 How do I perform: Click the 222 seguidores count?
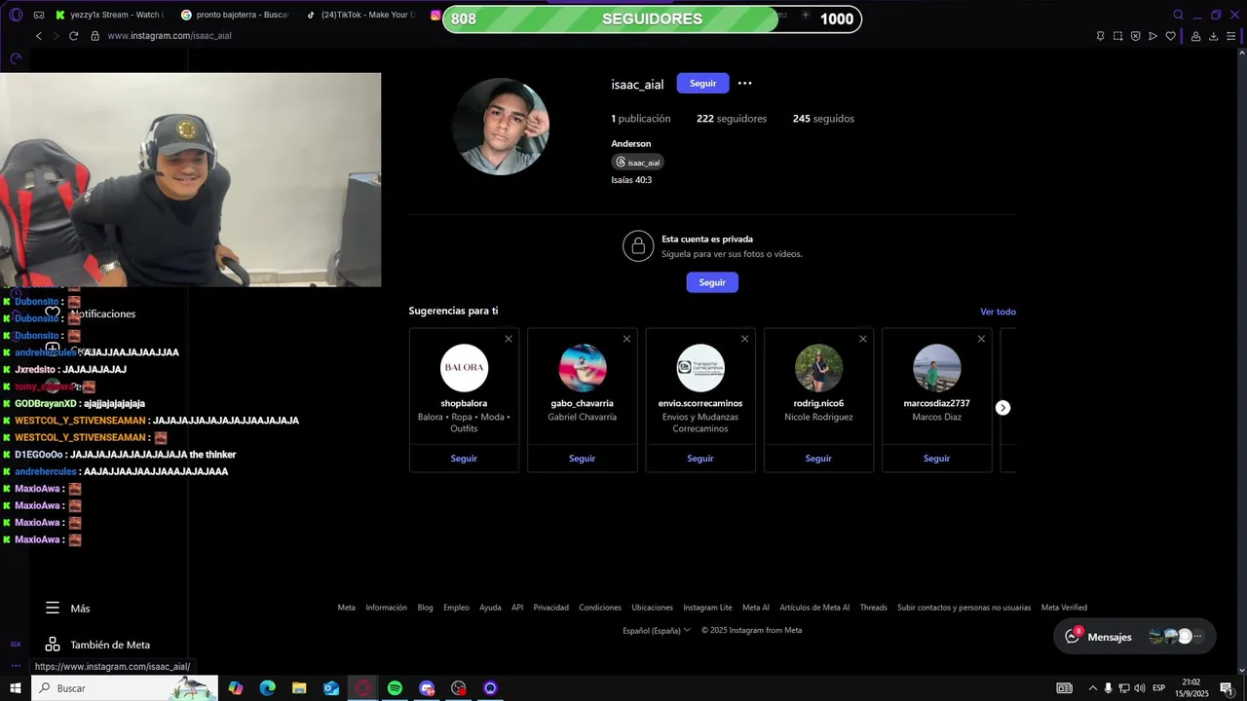pos(732,119)
